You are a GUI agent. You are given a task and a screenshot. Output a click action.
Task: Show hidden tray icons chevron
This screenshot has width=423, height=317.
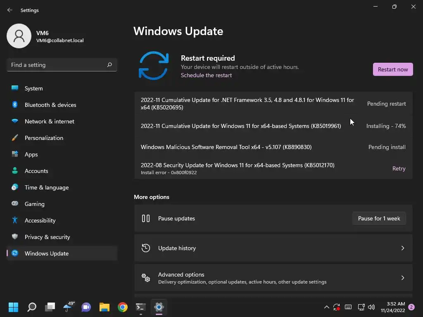point(326,307)
